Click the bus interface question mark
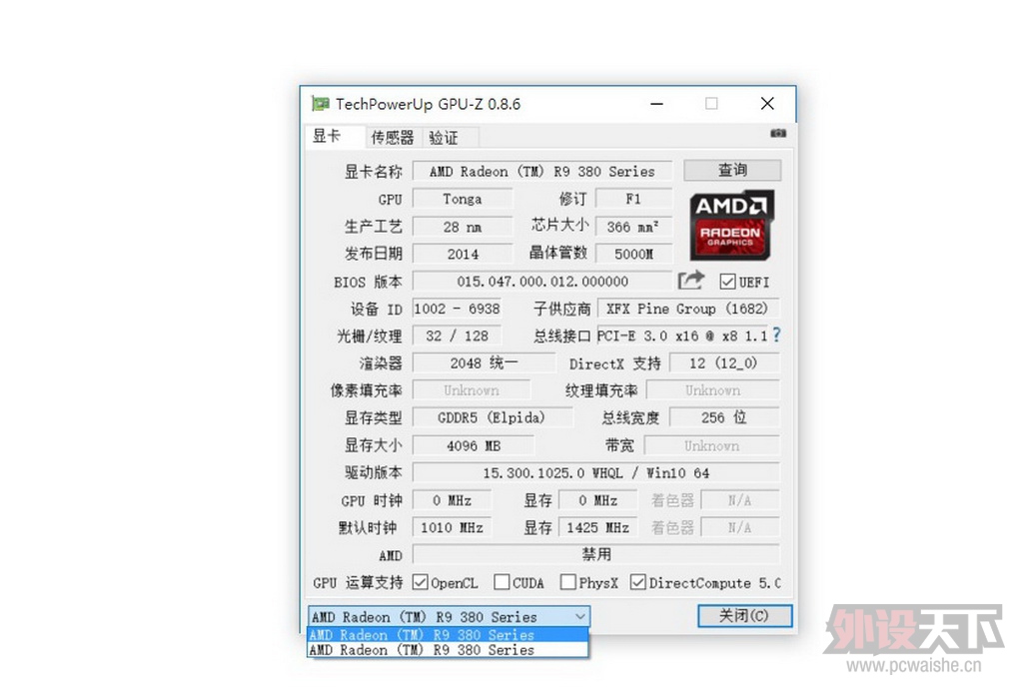1023x699 pixels. click(775, 336)
